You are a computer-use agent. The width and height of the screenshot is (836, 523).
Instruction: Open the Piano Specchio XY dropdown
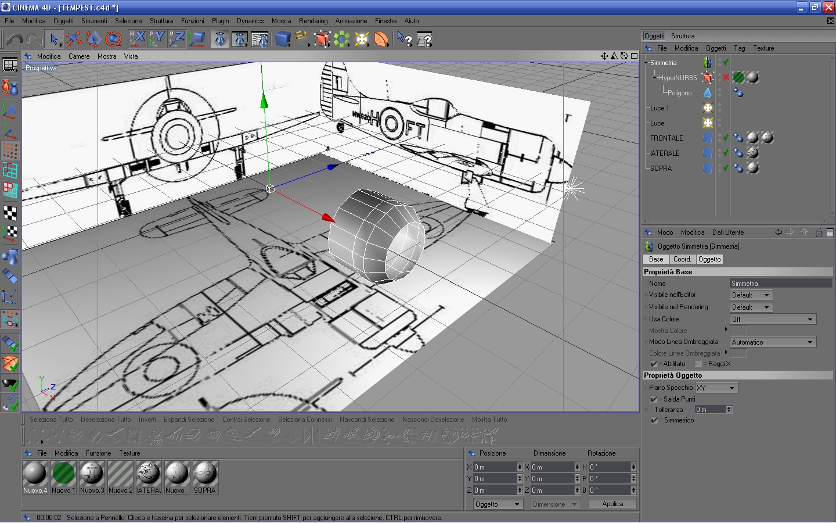[x=716, y=388]
